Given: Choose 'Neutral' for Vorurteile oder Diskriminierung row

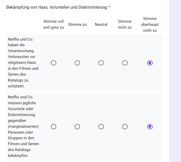Looking at the screenshot, I should pyautogui.click(x=101, y=126).
